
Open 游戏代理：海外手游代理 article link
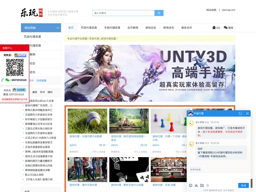pos(83,185)
